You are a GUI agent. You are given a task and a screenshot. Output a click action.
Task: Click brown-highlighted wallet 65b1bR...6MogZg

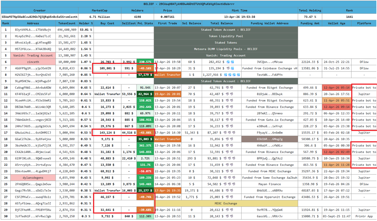[x=270, y=139]
